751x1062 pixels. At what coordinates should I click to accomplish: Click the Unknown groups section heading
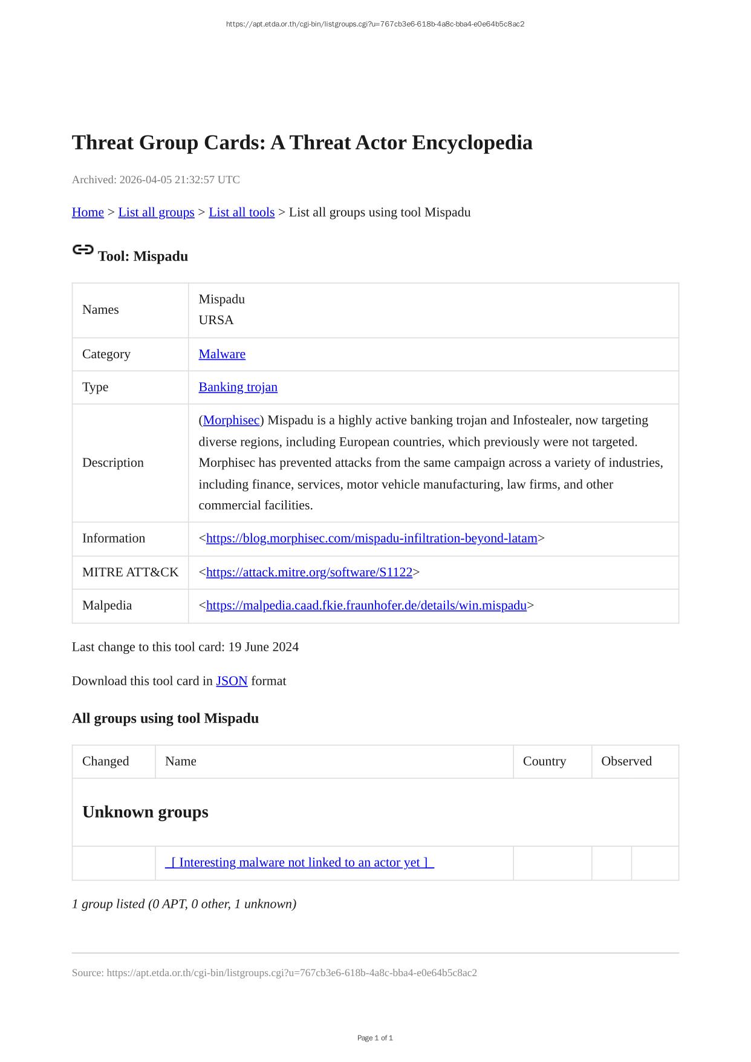pyautogui.click(x=145, y=812)
